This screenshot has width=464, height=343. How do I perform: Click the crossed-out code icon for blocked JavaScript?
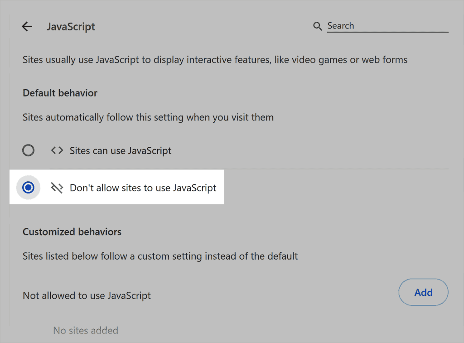pos(57,188)
